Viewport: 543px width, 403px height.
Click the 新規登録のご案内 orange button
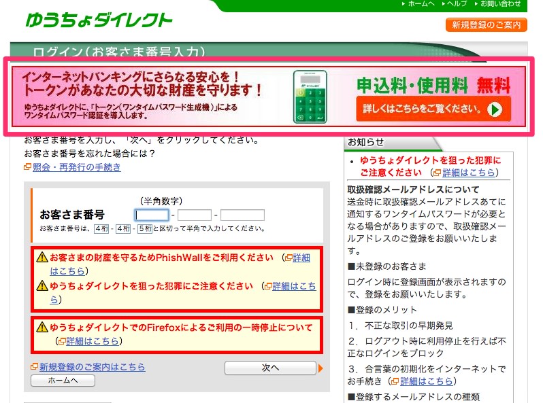(487, 25)
